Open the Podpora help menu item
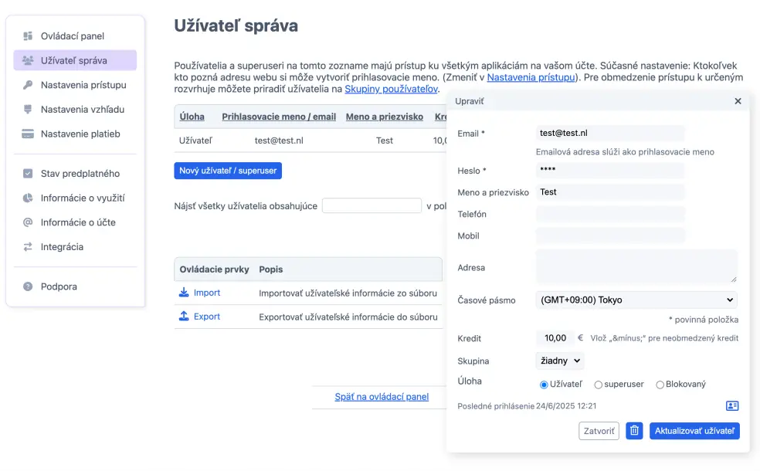The width and height of the screenshot is (760, 471). [27, 286]
